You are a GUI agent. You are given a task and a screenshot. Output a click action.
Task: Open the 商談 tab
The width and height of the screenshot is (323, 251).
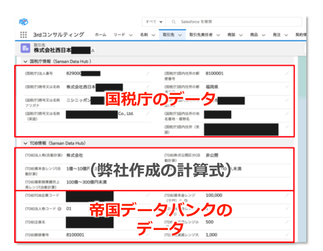click(231, 35)
